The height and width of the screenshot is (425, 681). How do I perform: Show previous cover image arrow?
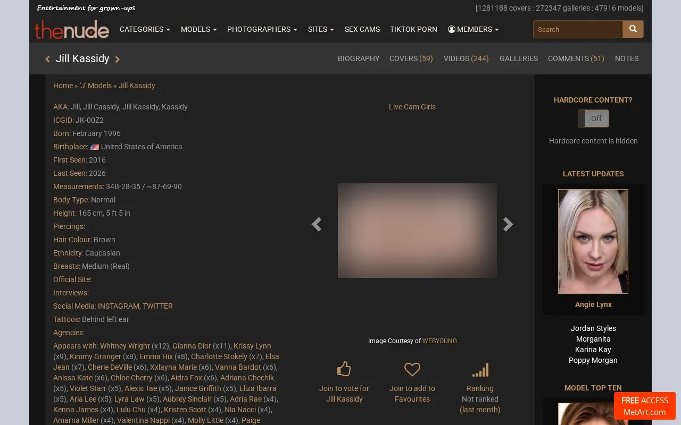tap(317, 224)
